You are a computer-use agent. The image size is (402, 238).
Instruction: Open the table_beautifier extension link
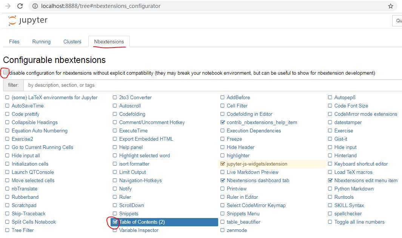[243, 222]
